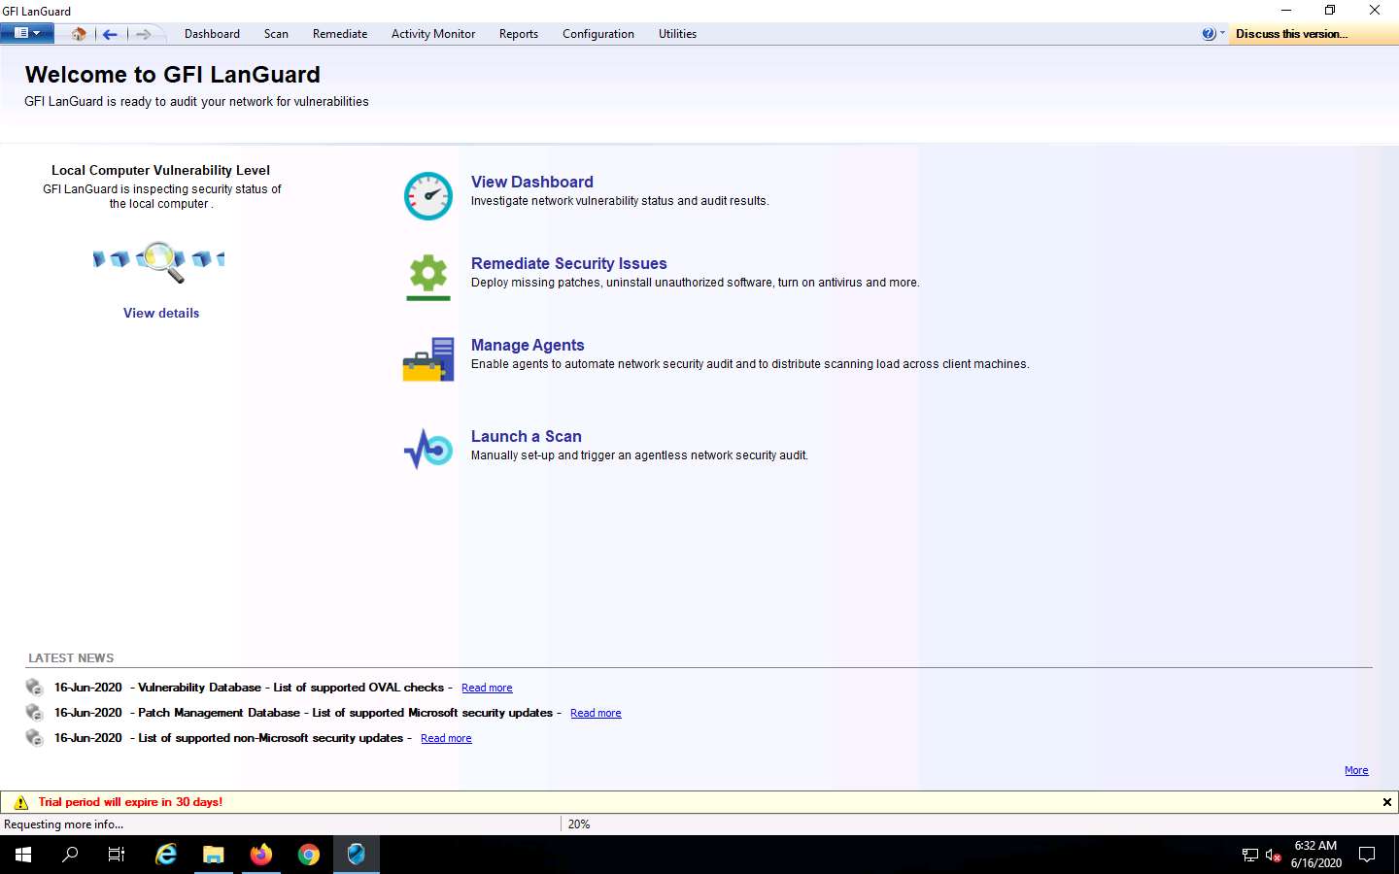Viewport: 1399px width, 874px height.
Task: Click the help question mark icon
Action: (1209, 34)
